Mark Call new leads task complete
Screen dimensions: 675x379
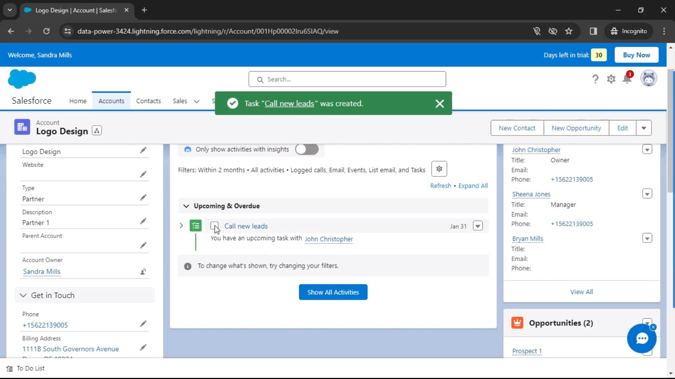(214, 226)
